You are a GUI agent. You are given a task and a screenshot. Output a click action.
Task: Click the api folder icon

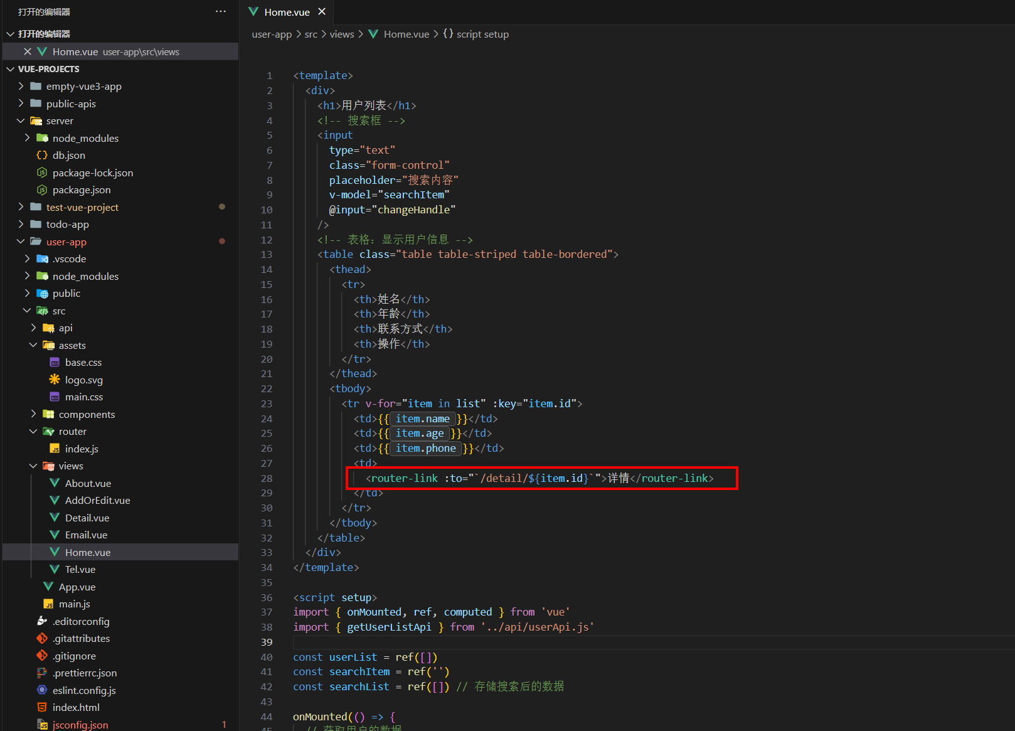pos(48,328)
